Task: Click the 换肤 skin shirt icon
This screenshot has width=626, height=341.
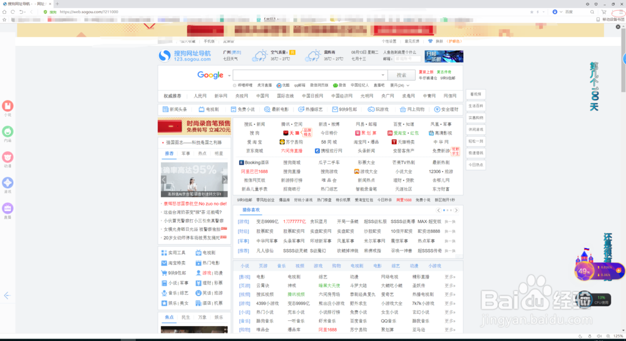Action: point(431,41)
